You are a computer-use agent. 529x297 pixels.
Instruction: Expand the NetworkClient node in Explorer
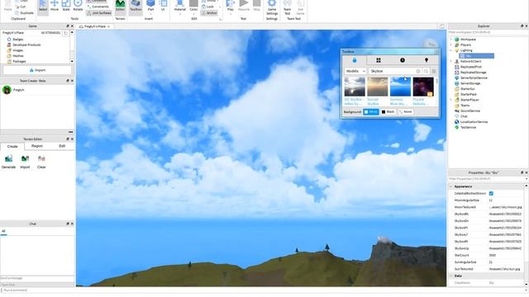pyautogui.click(x=451, y=61)
